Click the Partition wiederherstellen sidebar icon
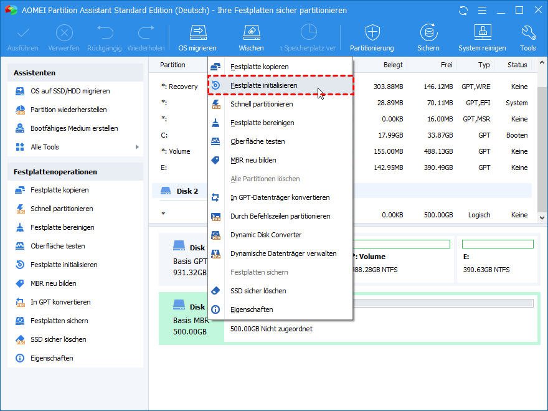The image size is (548, 411). [x=20, y=110]
